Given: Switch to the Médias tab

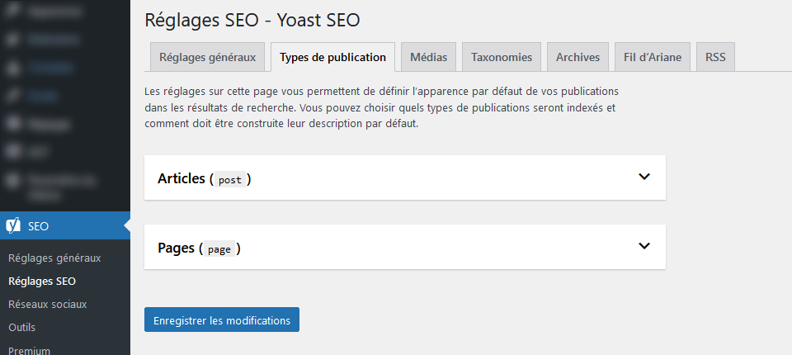Looking at the screenshot, I should coord(429,58).
